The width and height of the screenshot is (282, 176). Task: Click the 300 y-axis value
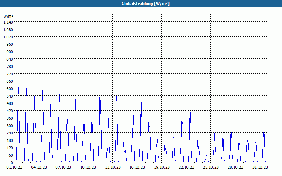pyautogui.click(x=10, y=126)
